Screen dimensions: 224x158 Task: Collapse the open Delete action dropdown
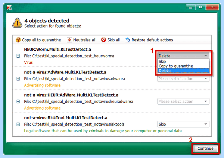tap(183, 56)
